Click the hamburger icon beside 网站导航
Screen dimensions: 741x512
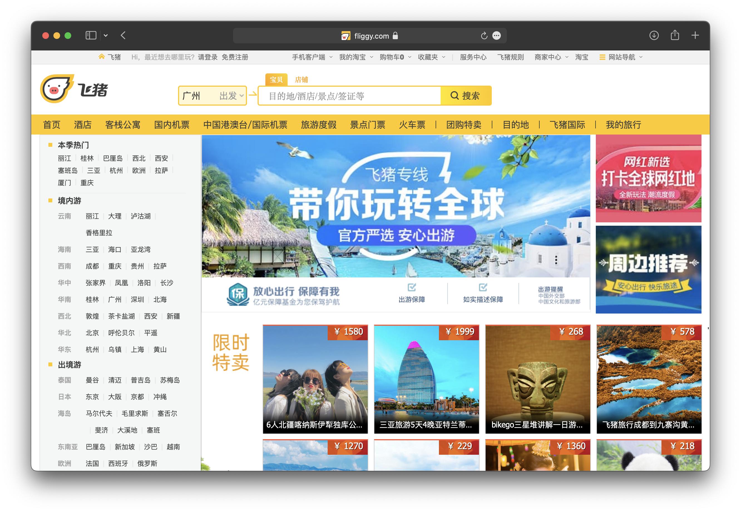tap(602, 57)
